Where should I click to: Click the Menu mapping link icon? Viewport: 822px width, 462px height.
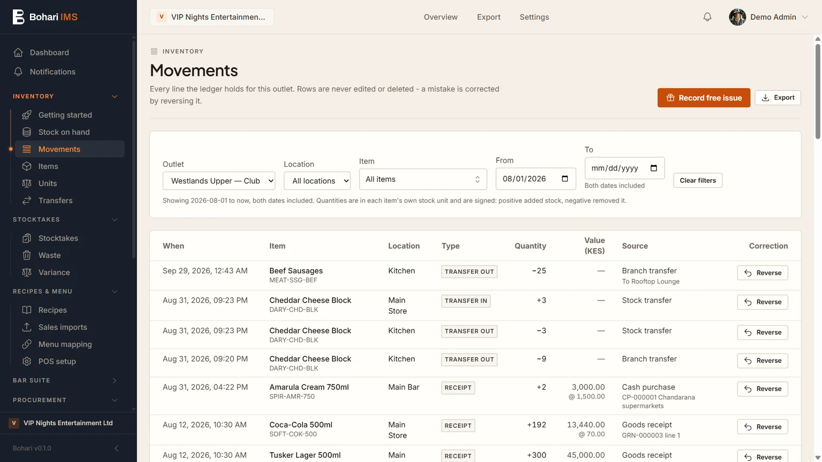(x=27, y=344)
